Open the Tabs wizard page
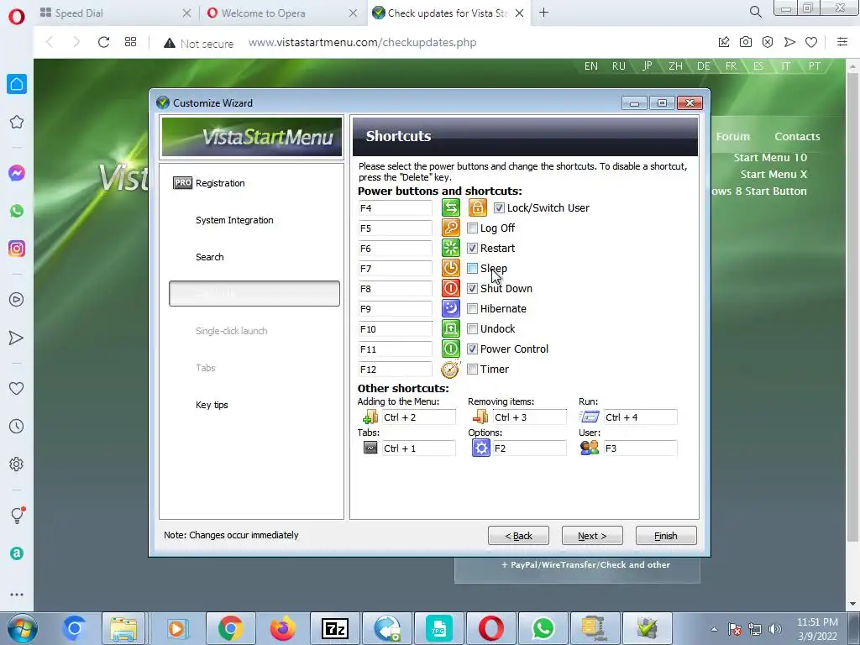 click(206, 368)
